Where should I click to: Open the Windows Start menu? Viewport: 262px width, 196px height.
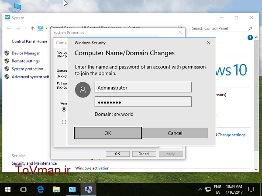pos(8,189)
